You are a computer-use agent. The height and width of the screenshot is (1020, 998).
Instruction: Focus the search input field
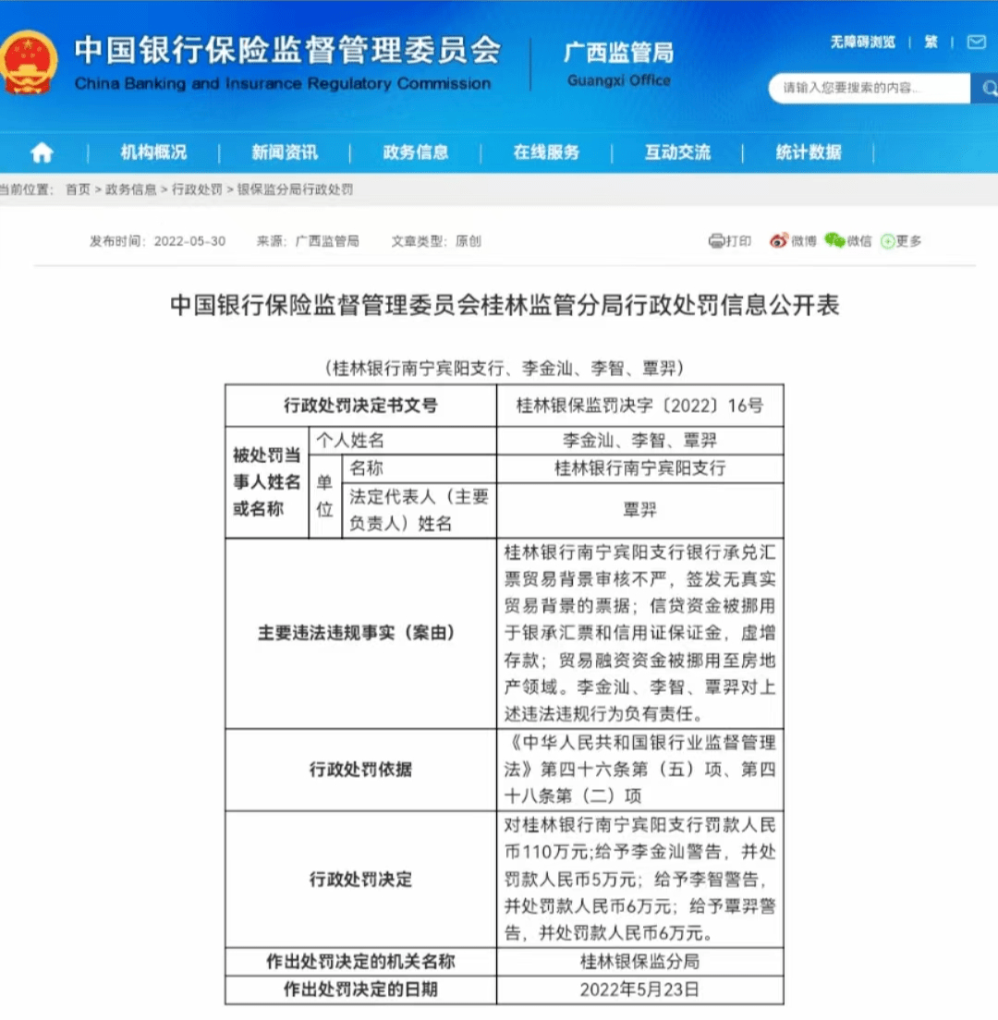(870, 88)
